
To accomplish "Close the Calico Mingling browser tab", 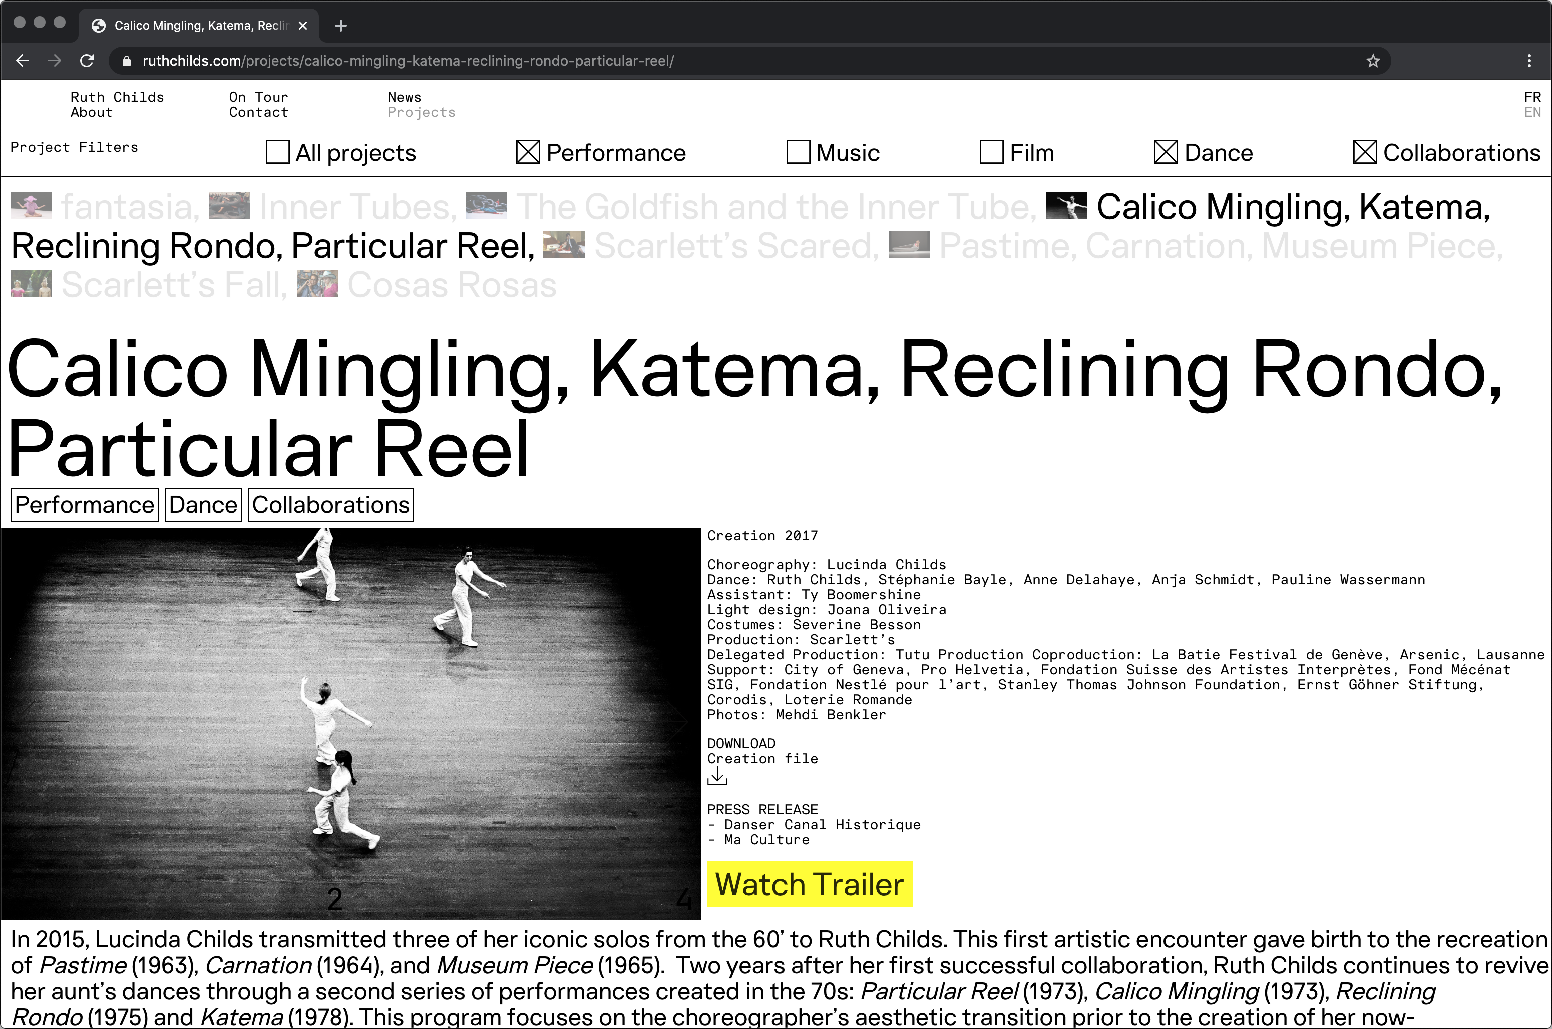I will 303,26.
